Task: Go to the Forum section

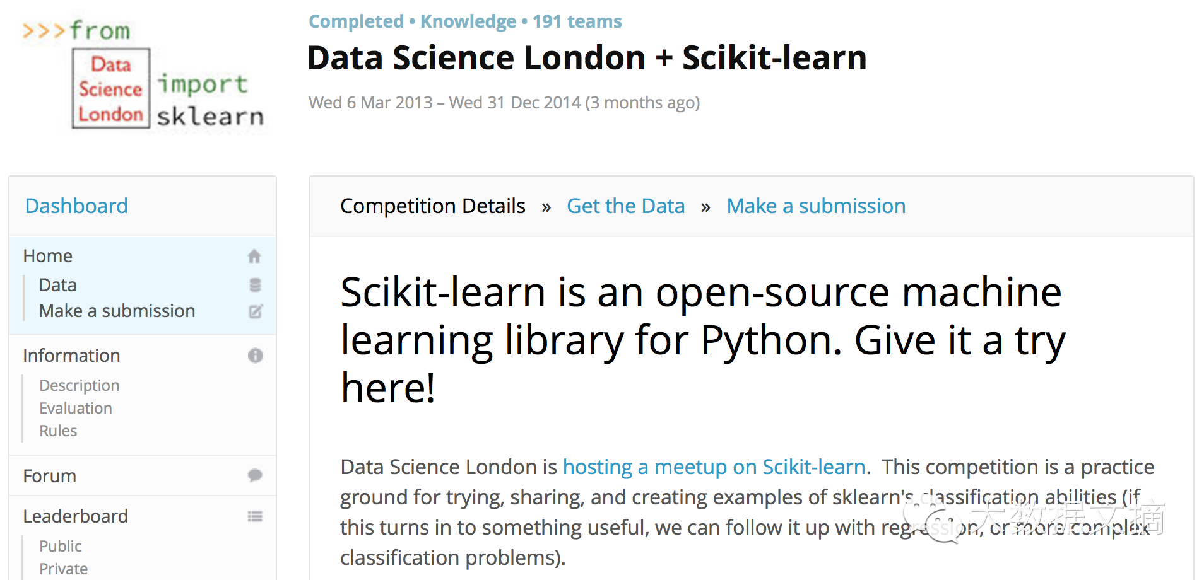Action: (x=49, y=476)
